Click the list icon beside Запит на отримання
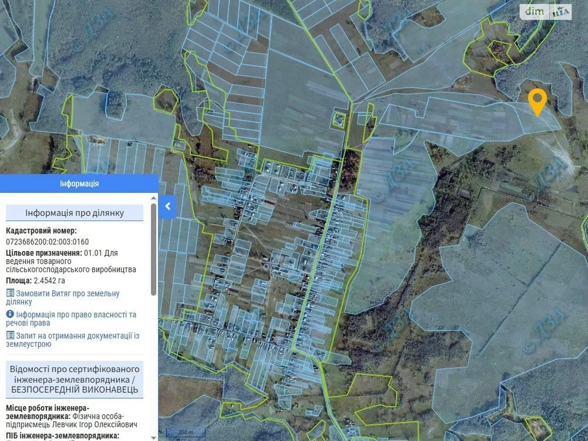The width and height of the screenshot is (588, 441). 10,335
